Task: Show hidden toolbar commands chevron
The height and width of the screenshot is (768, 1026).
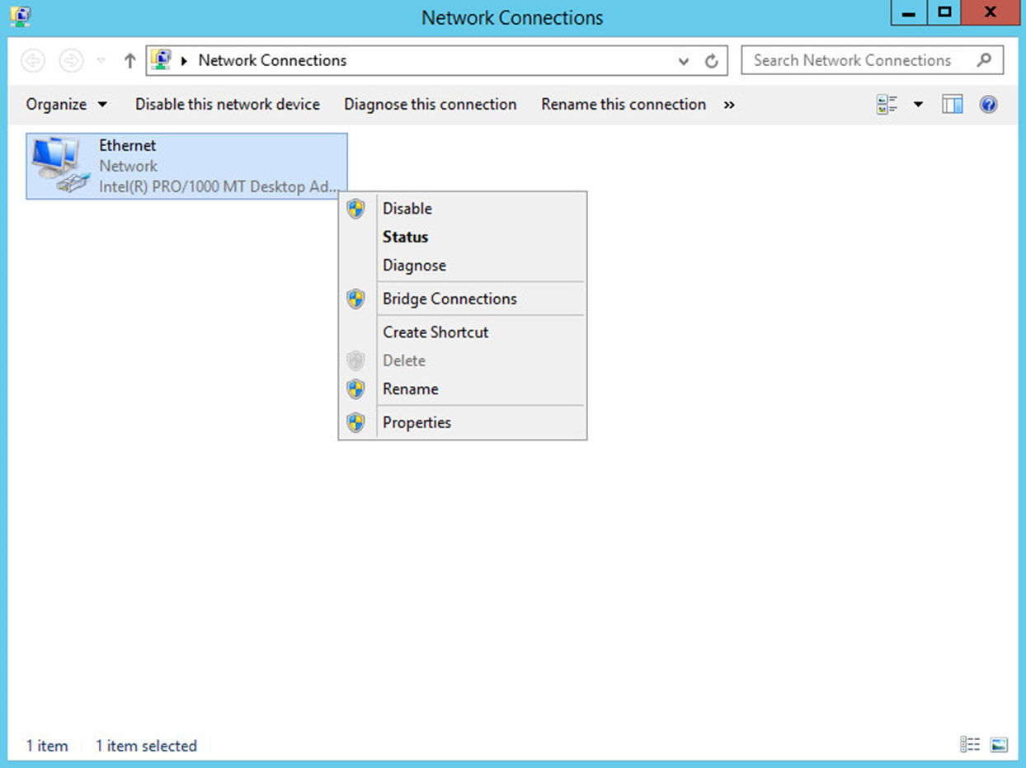Action: click(729, 105)
